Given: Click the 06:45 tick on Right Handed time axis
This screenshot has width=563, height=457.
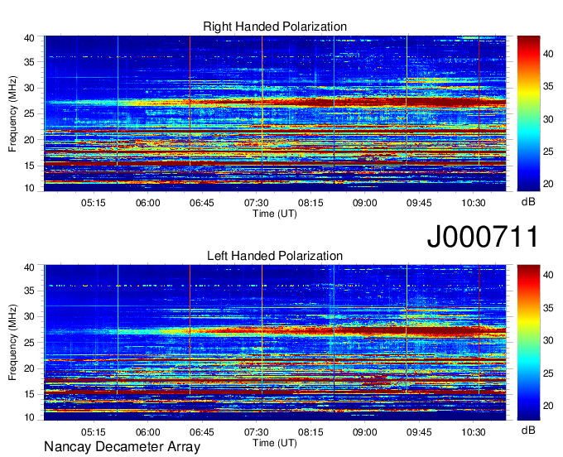Looking at the screenshot, I should coord(202,203).
